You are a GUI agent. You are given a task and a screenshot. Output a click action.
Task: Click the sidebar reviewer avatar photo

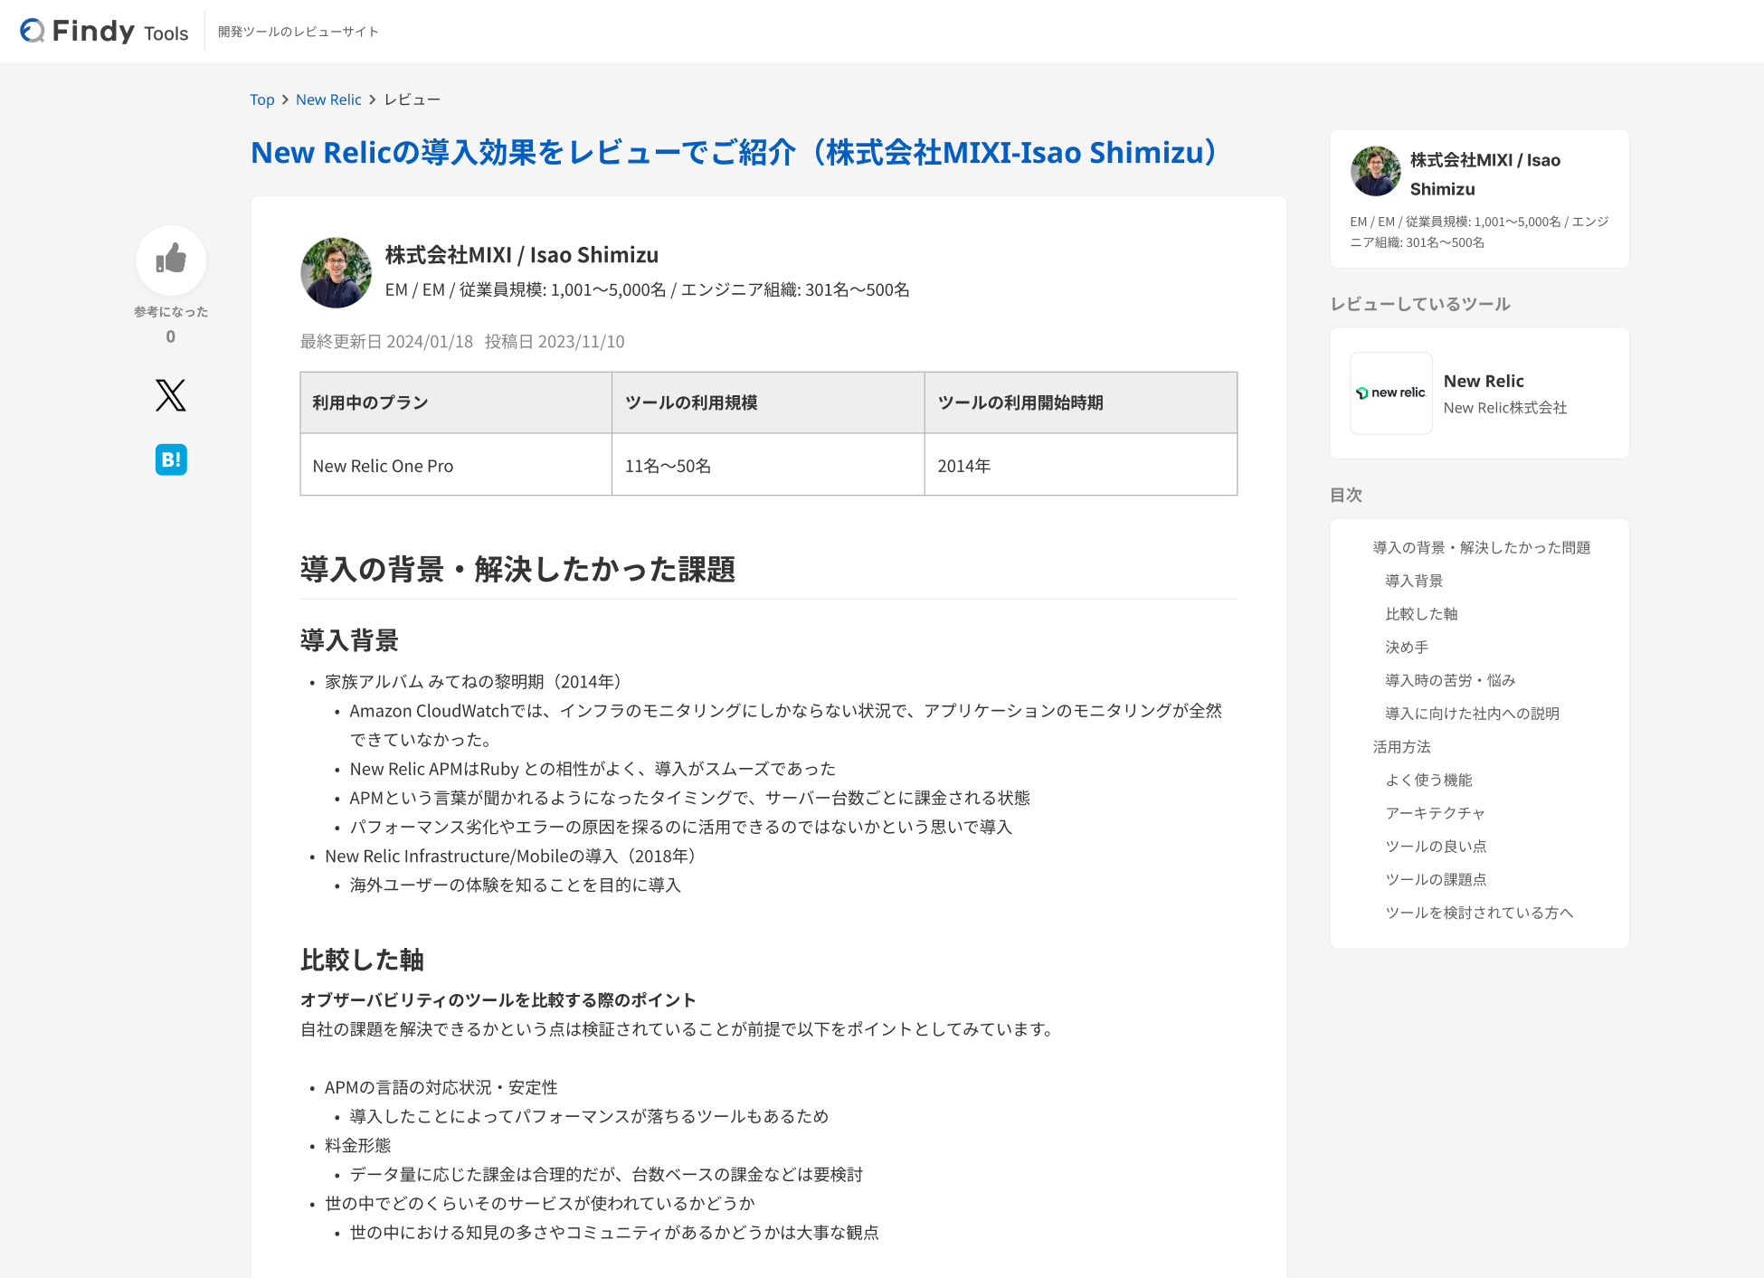(1375, 172)
